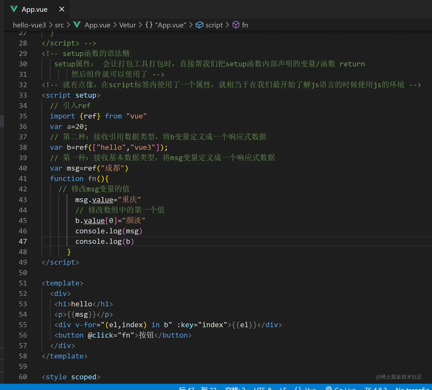Screen dimensions: 432x390
Task: Click the TS 4.8.2 version in status bar
Action: pyautogui.click(x=376, y=388)
